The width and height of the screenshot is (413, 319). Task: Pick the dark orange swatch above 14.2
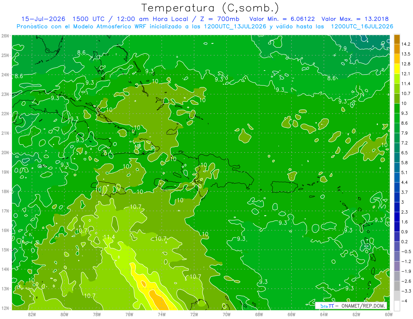397,39
